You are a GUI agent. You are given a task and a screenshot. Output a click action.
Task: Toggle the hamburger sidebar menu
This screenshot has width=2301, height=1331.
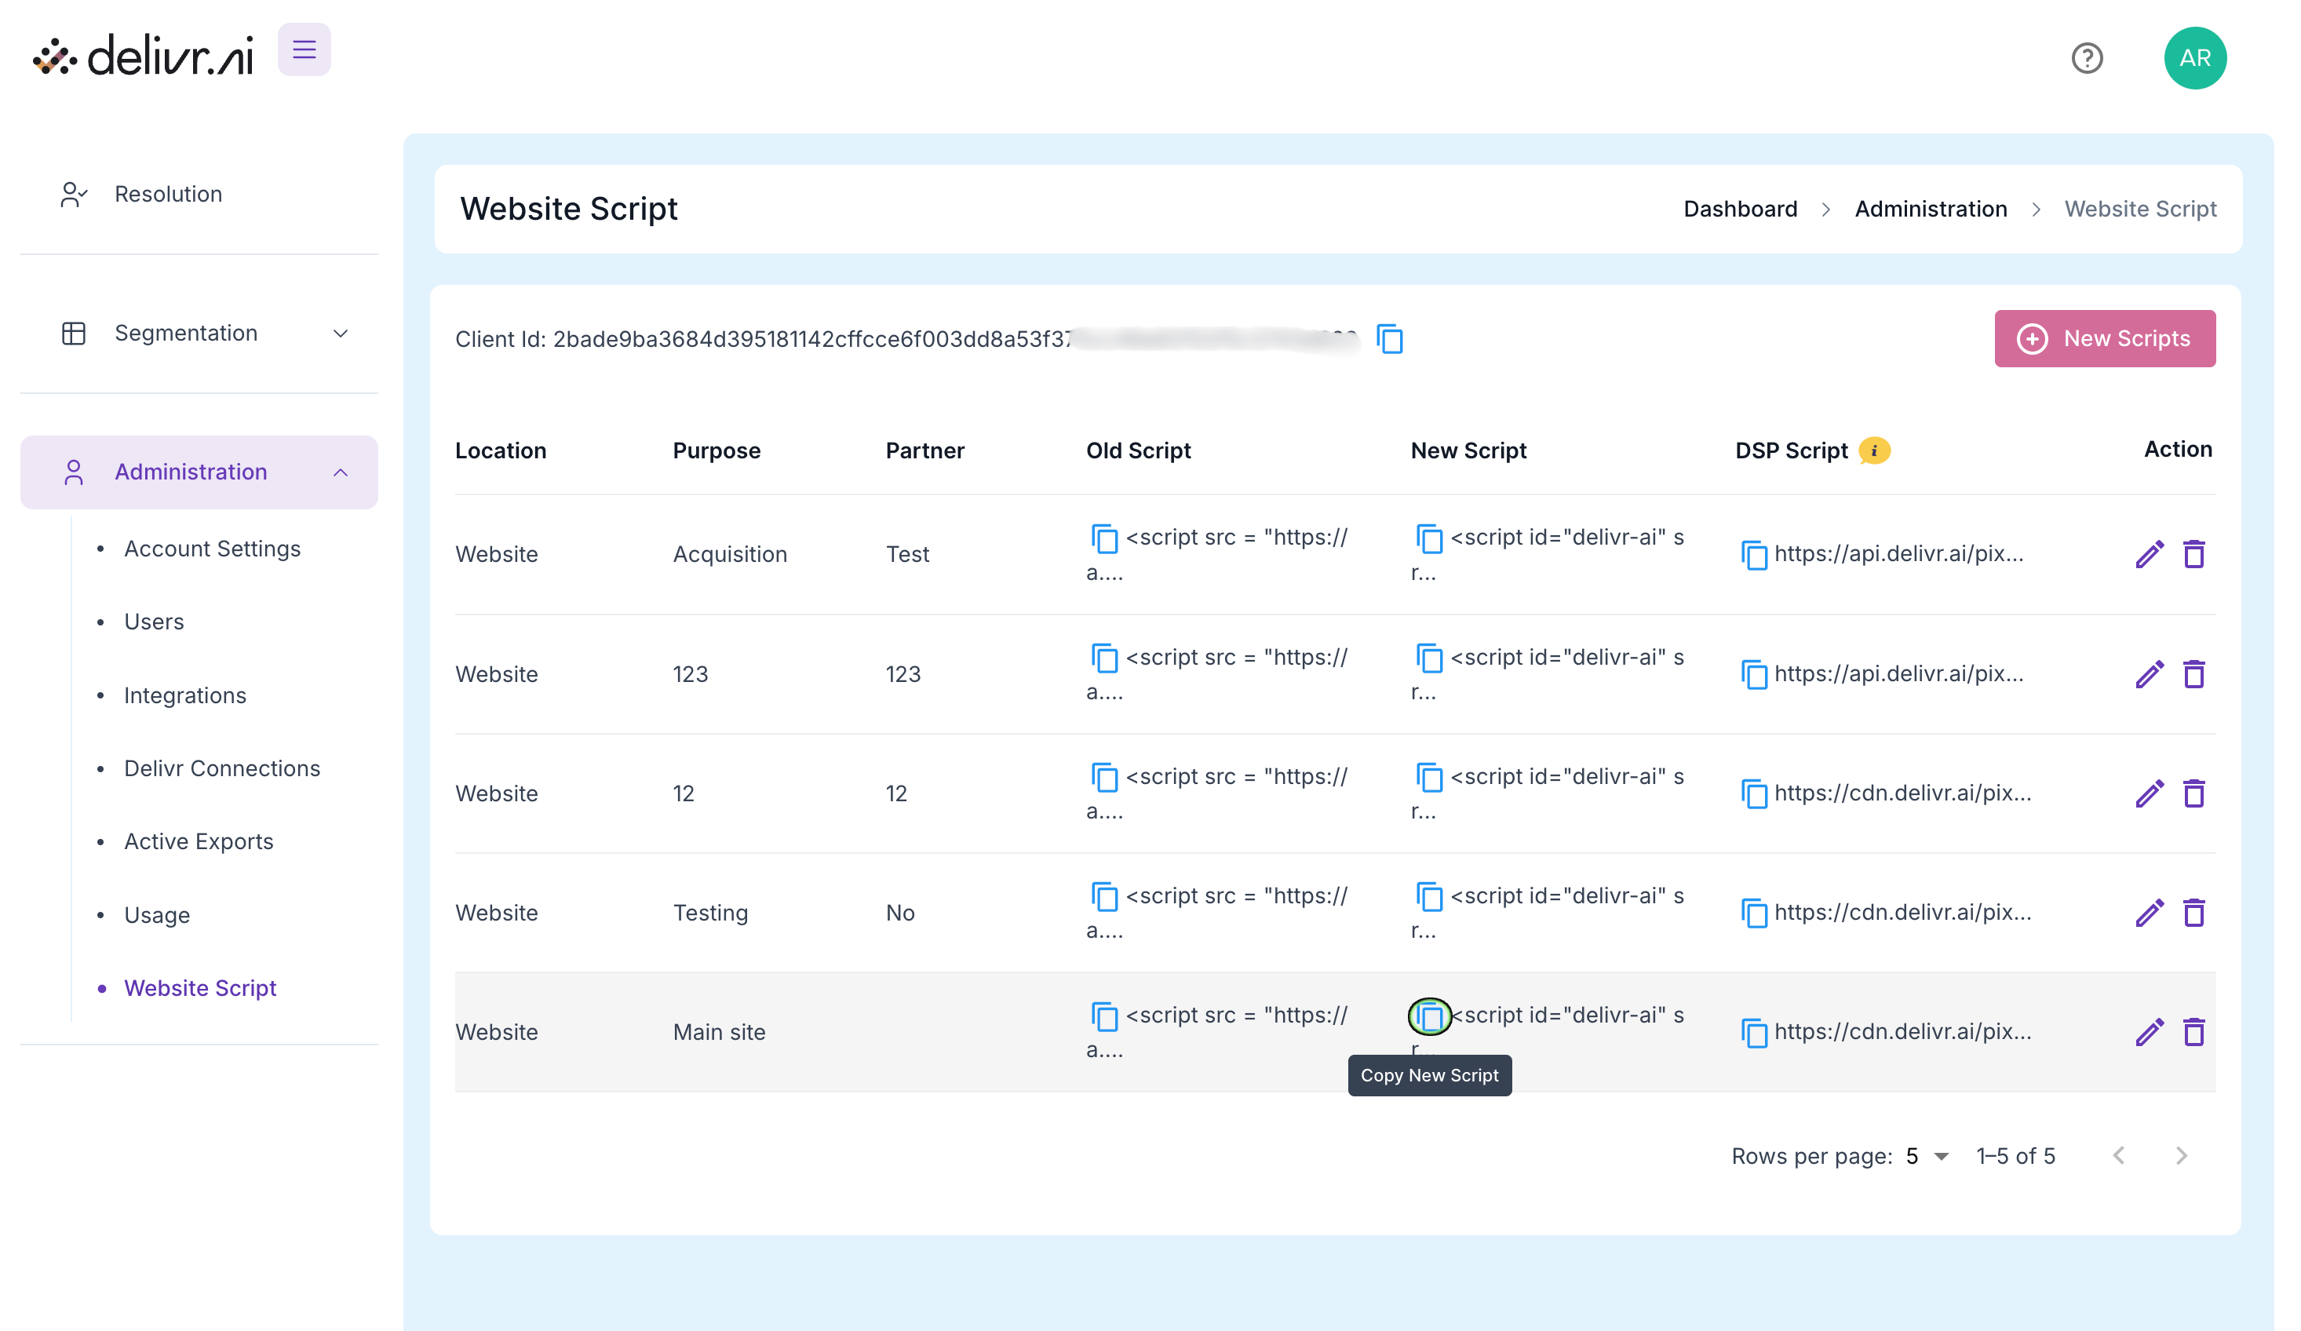304,49
